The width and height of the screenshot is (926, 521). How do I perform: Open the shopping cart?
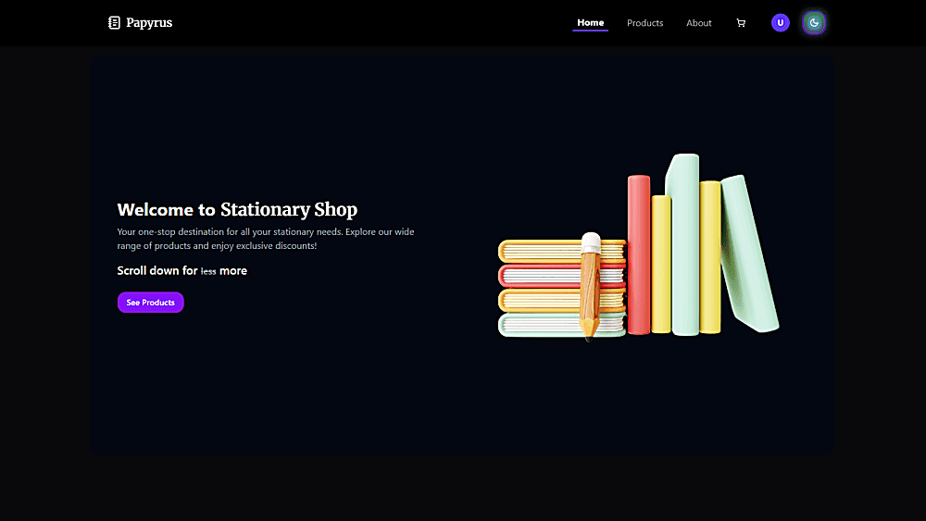(741, 23)
